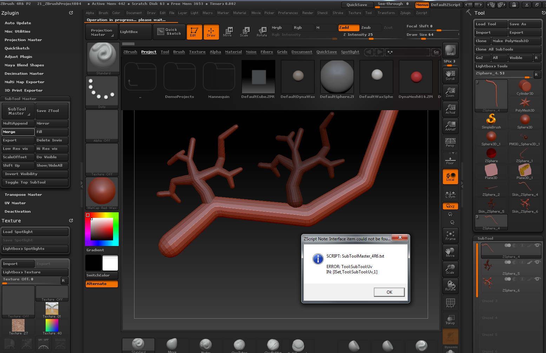This screenshot has height=353, width=546.
Task: Expand the Misc Utilities section
Action: pos(18,32)
